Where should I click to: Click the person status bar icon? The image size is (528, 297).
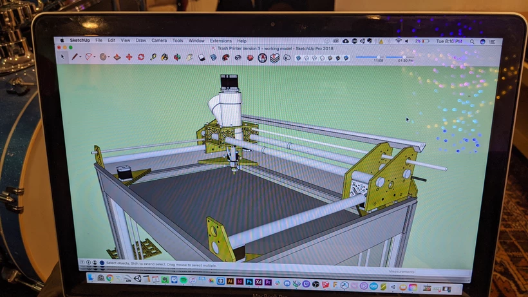tap(95, 262)
